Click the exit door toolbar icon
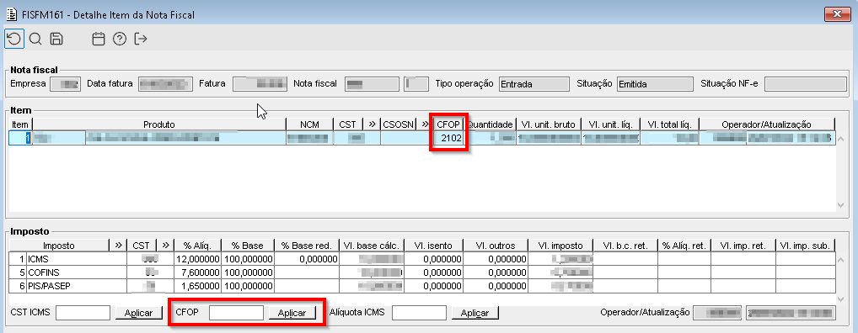Viewport: 858px width, 333px height. point(141,39)
